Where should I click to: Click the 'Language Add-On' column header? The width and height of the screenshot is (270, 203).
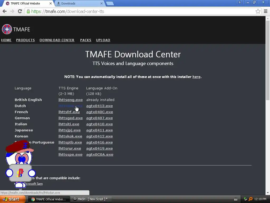coord(102,88)
